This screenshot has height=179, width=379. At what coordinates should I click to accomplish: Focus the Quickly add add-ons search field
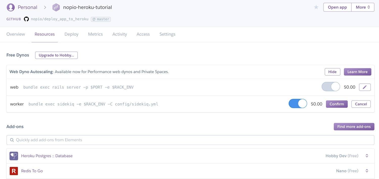click(x=190, y=140)
